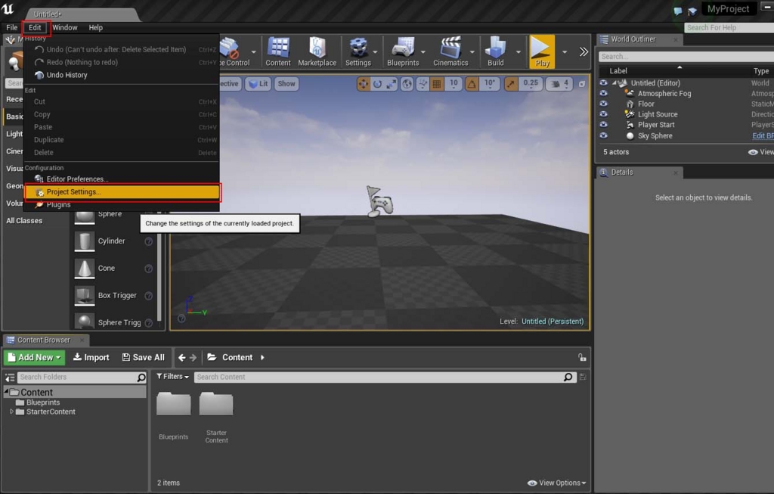Go forward in Content Browser history

[x=193, y=357]
